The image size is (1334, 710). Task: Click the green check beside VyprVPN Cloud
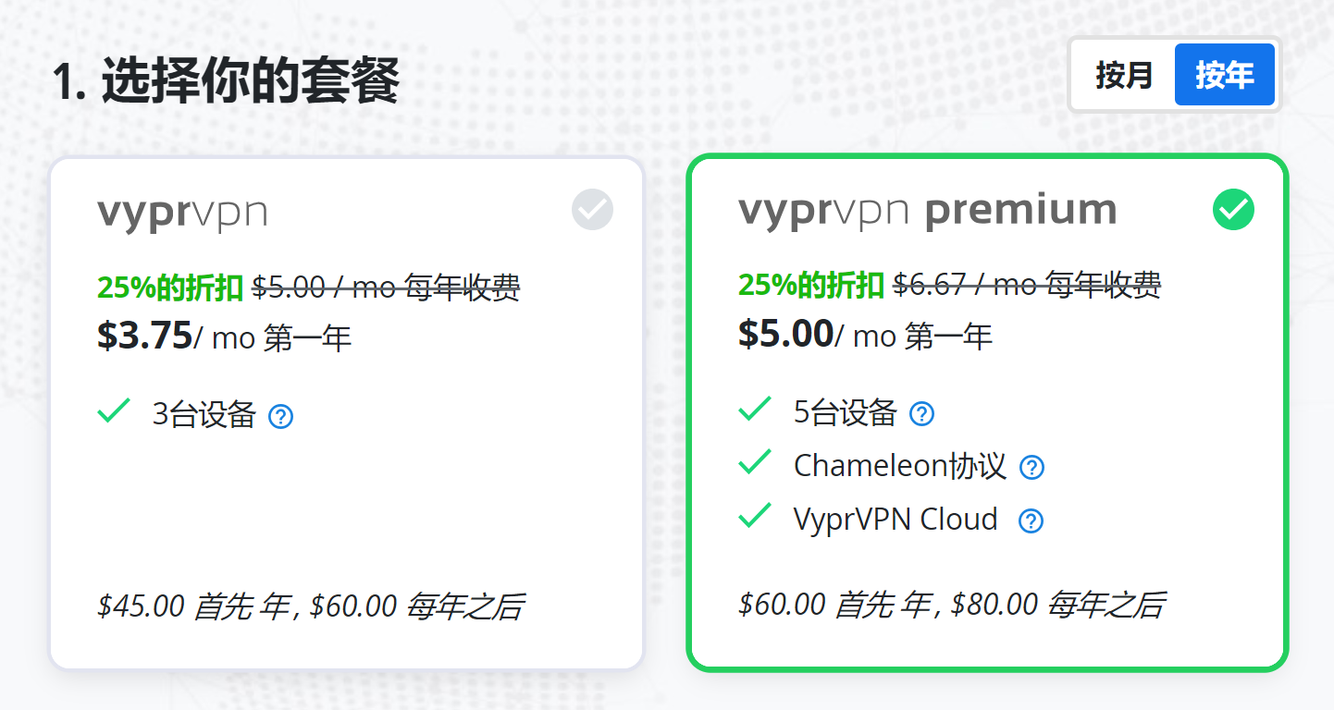[x=755, y=515]
